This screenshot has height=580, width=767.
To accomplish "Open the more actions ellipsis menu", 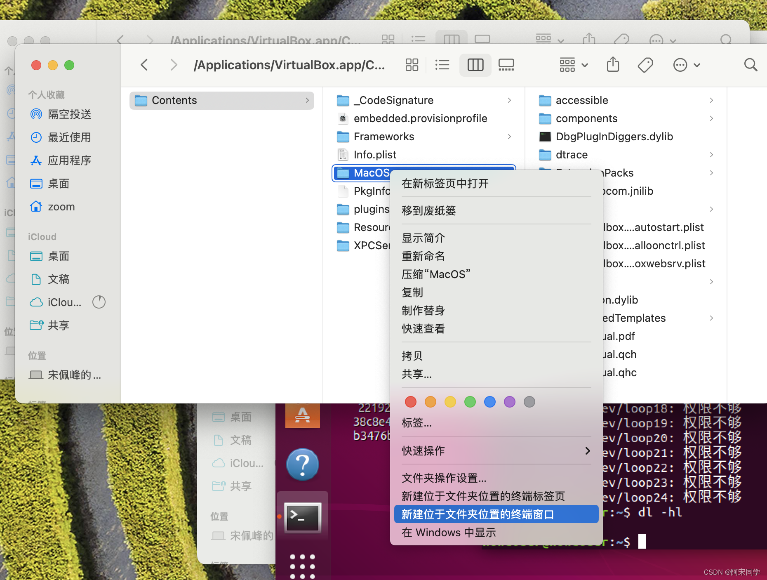I will click(687, 65).
